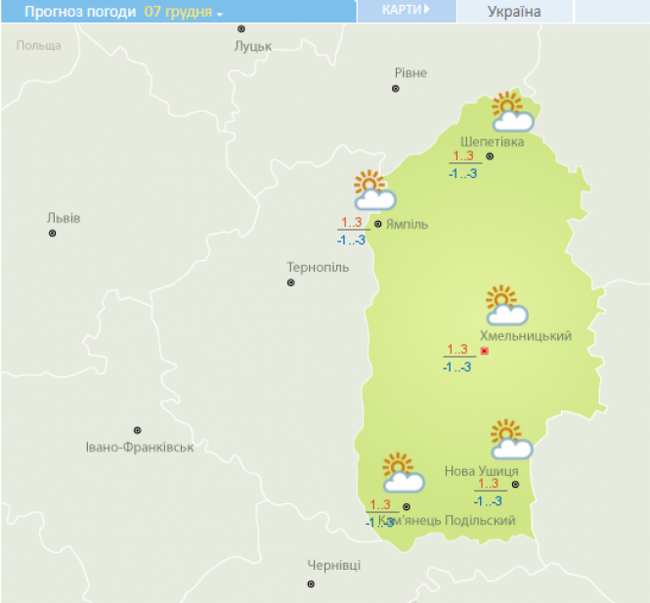Screen dimensions: 650x603
Task: Click the weather icon above Хмельницький
Action: (505, 306)
